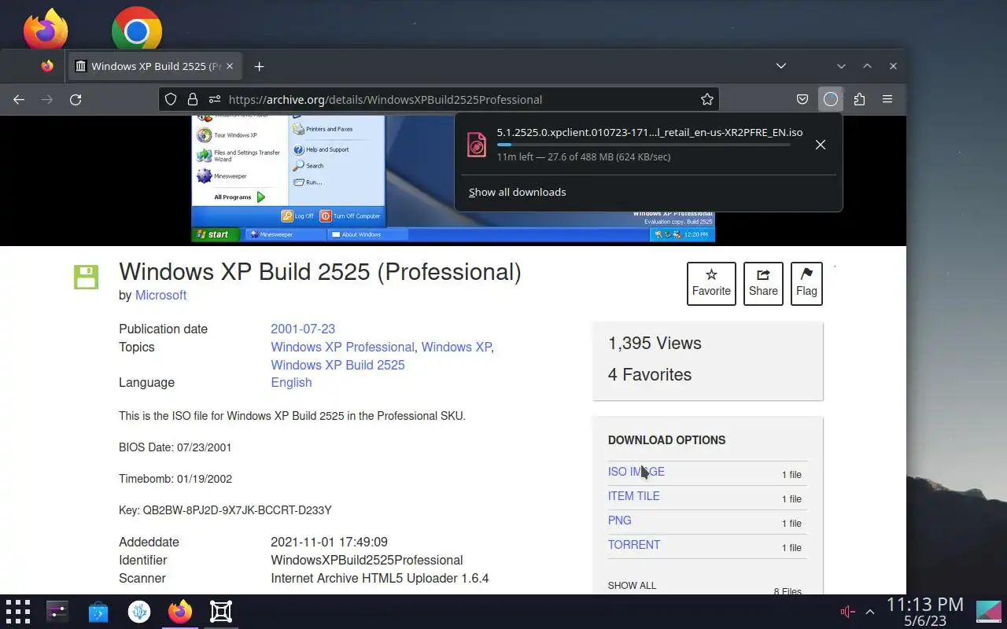The height and width of the screenshot is (629, 1007).
Task: Close the Windows XP Build 2525 tab
Action: 230,66
